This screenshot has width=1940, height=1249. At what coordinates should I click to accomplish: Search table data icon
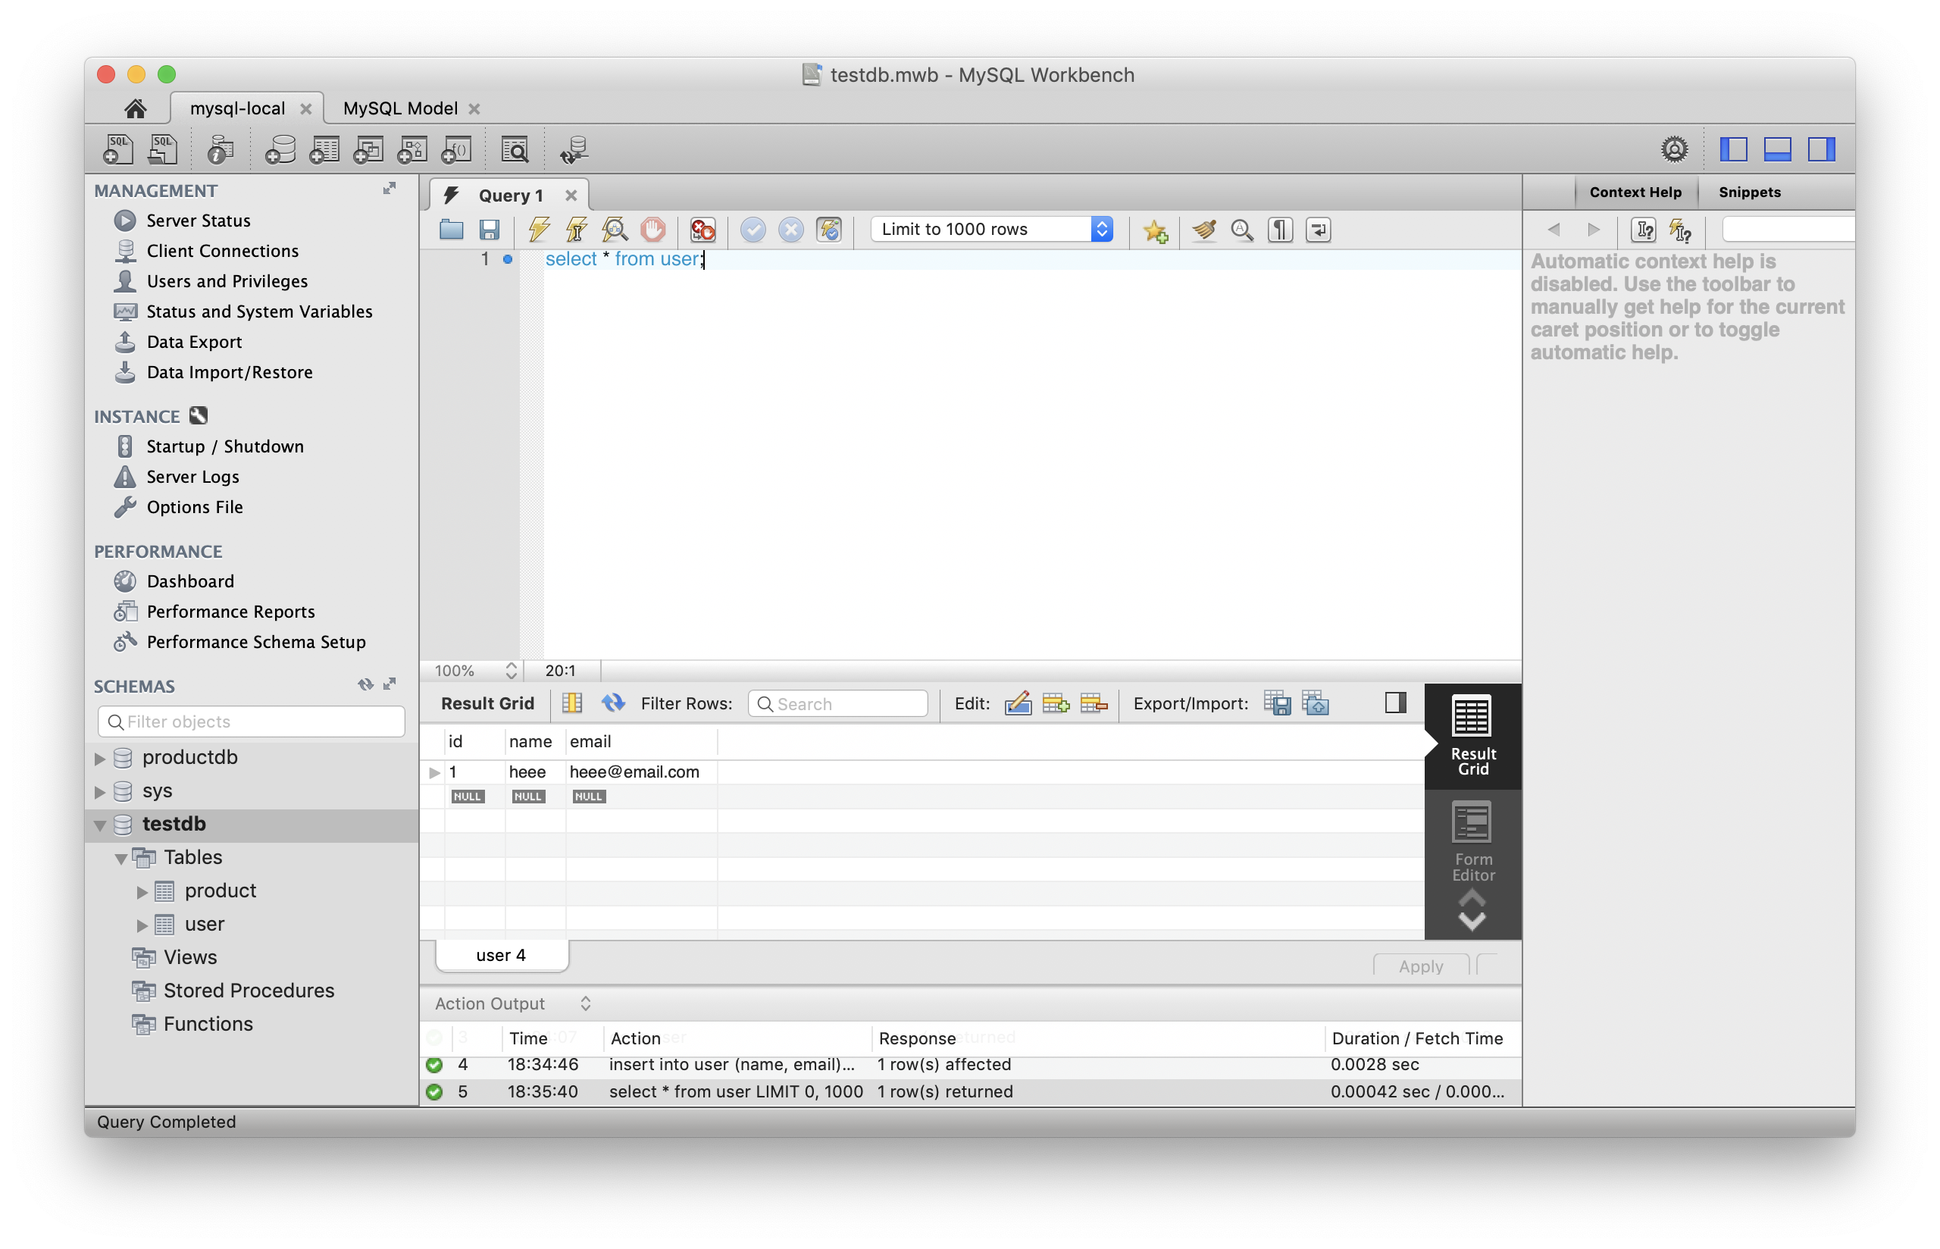pyautogui.click(x=515, y=150)
